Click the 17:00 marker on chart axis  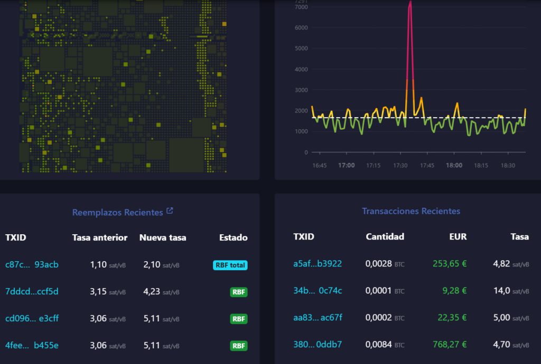(347, 165)
